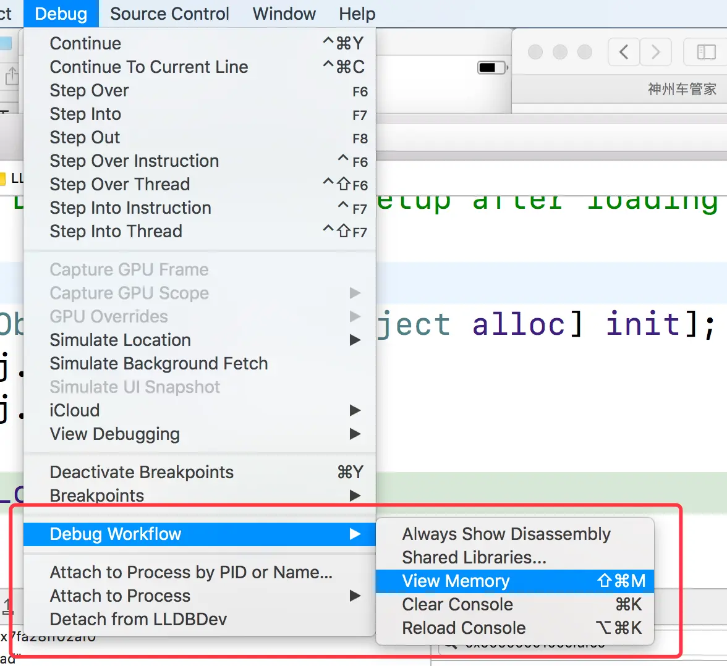
Task: Click the share icon in the Xcode toolbar
Action: pyautogui.click(x=12, y=76)
